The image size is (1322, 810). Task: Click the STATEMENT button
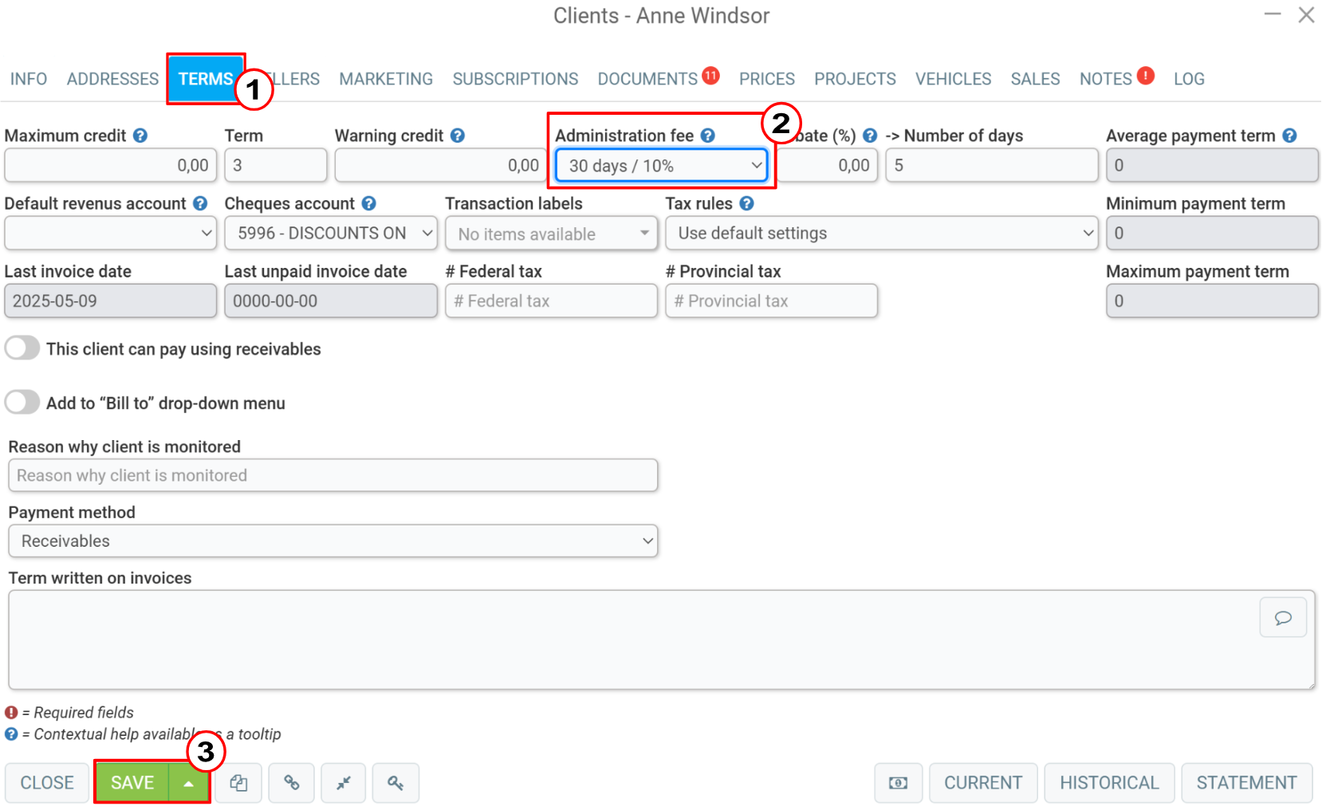coord(1246,783)
